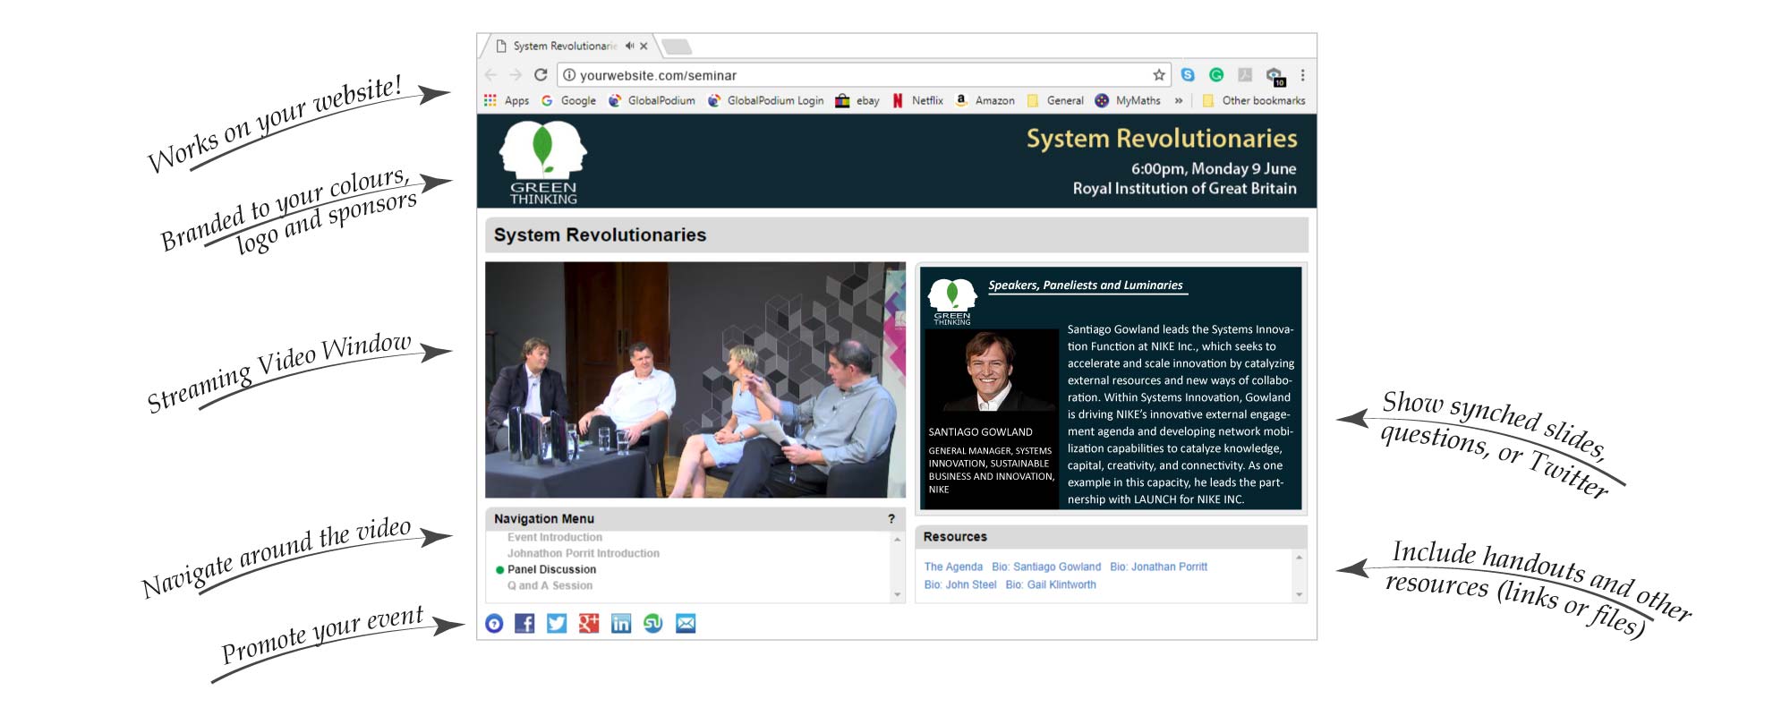Reload the page with the refresh icon
The height and width of the screenshot is (716, 1790).
tap(541, 75)
